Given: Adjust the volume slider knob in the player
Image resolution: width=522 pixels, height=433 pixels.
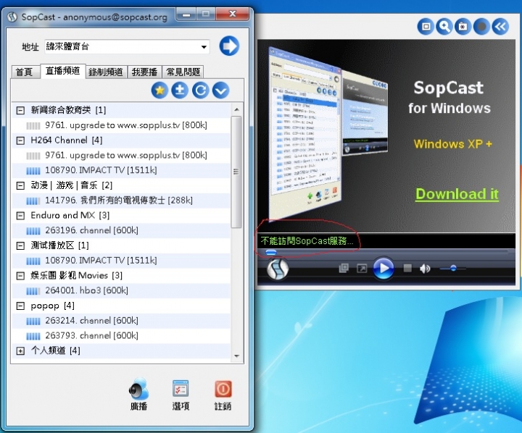Looking at the screenshot, I should [x=453, y=268].
